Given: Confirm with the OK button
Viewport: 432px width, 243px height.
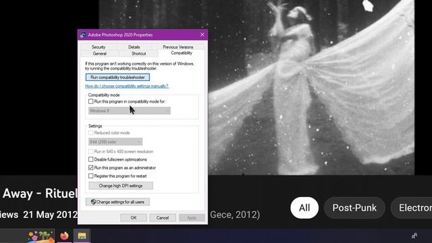Looking at the screenshot, I should click(134, 217).
